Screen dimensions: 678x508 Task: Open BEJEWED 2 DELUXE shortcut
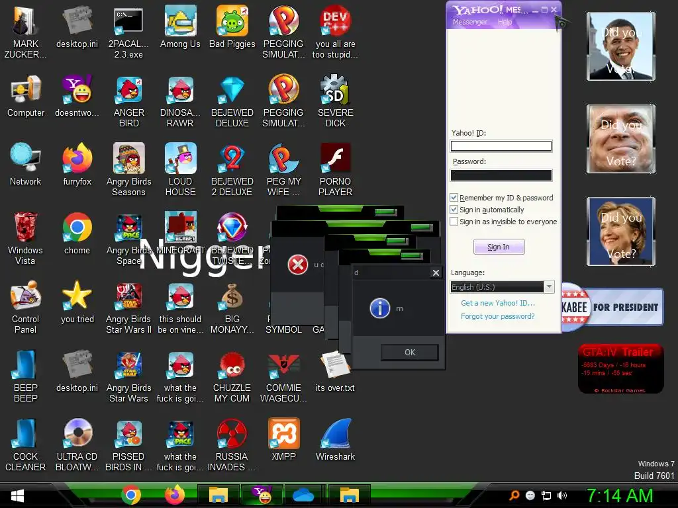pyautogui.click(x=232, y=170)
